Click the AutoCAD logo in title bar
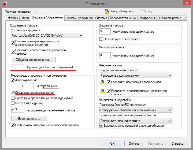193x150 pixels. (x=5, y=4)
